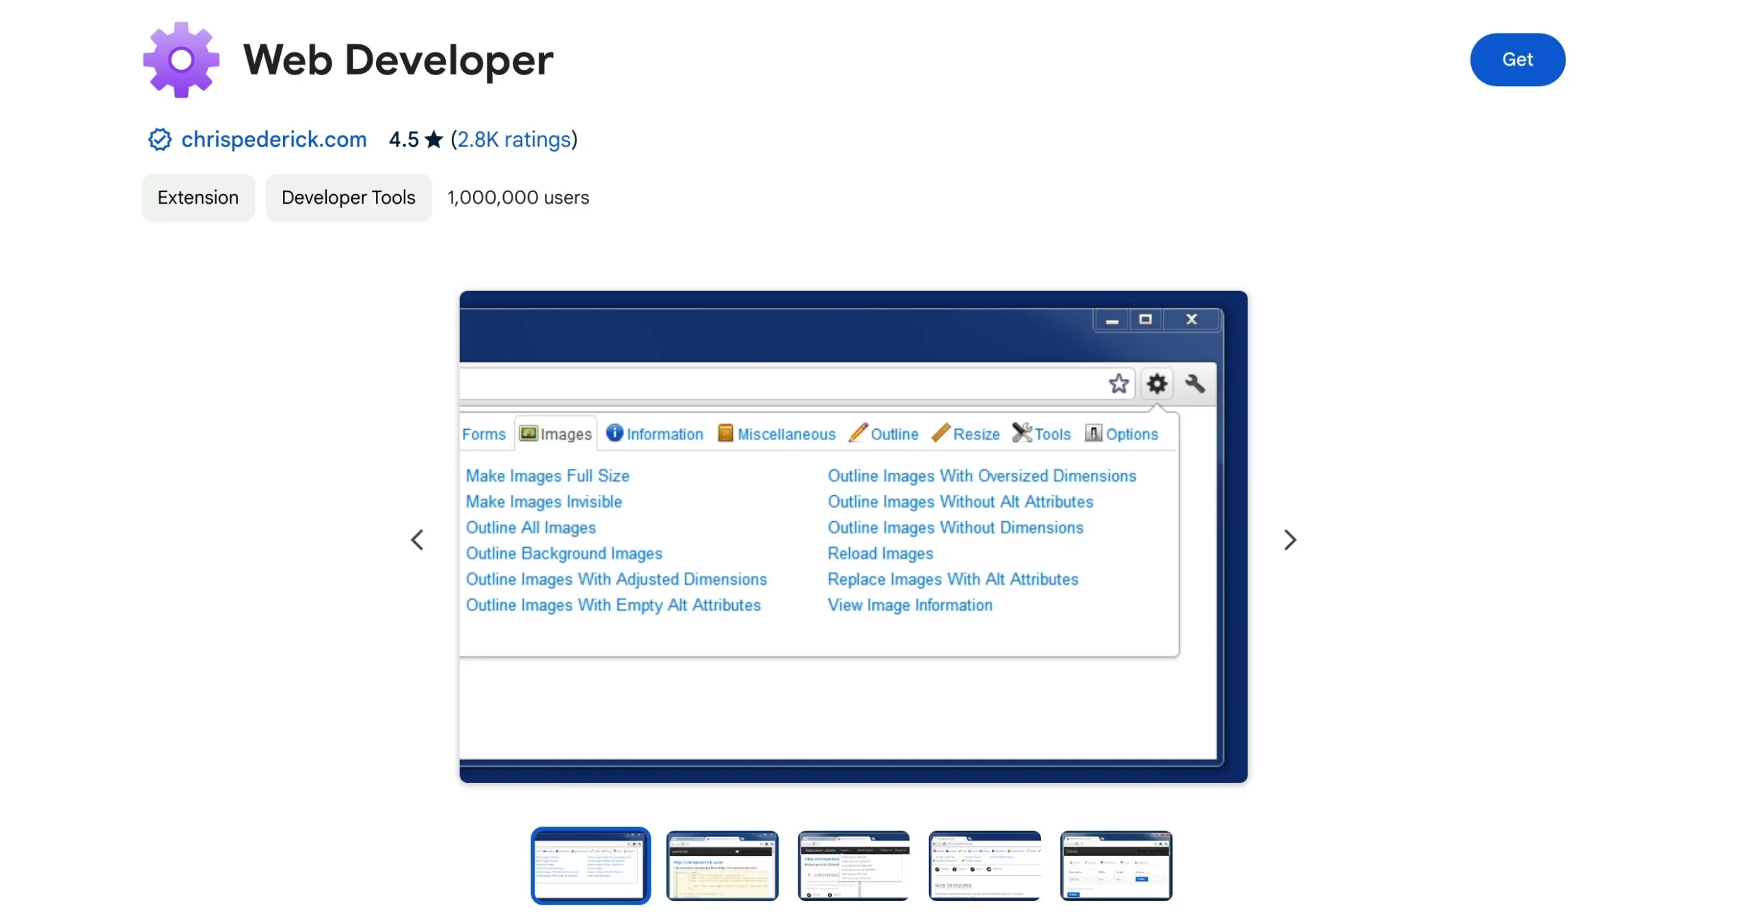Switch to the Miscellaneous tab

pos(777,434)
